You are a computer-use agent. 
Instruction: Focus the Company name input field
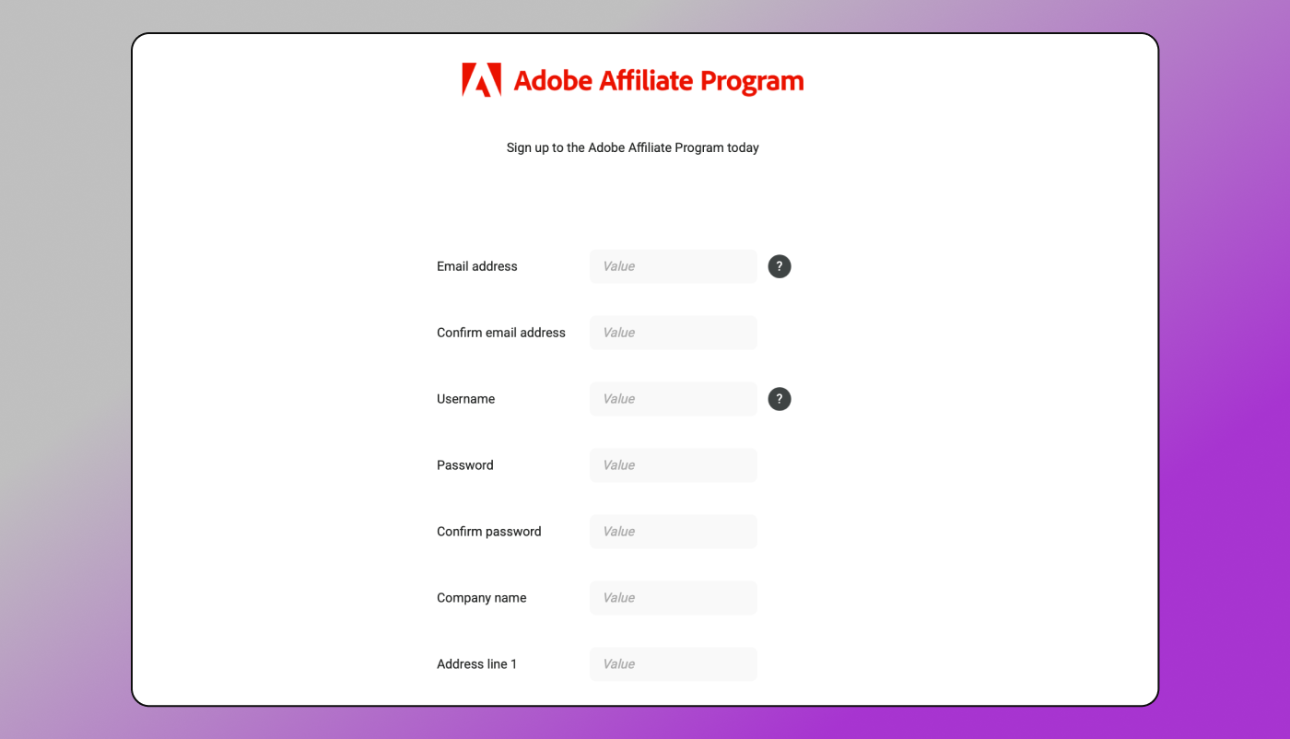[674, 598]
